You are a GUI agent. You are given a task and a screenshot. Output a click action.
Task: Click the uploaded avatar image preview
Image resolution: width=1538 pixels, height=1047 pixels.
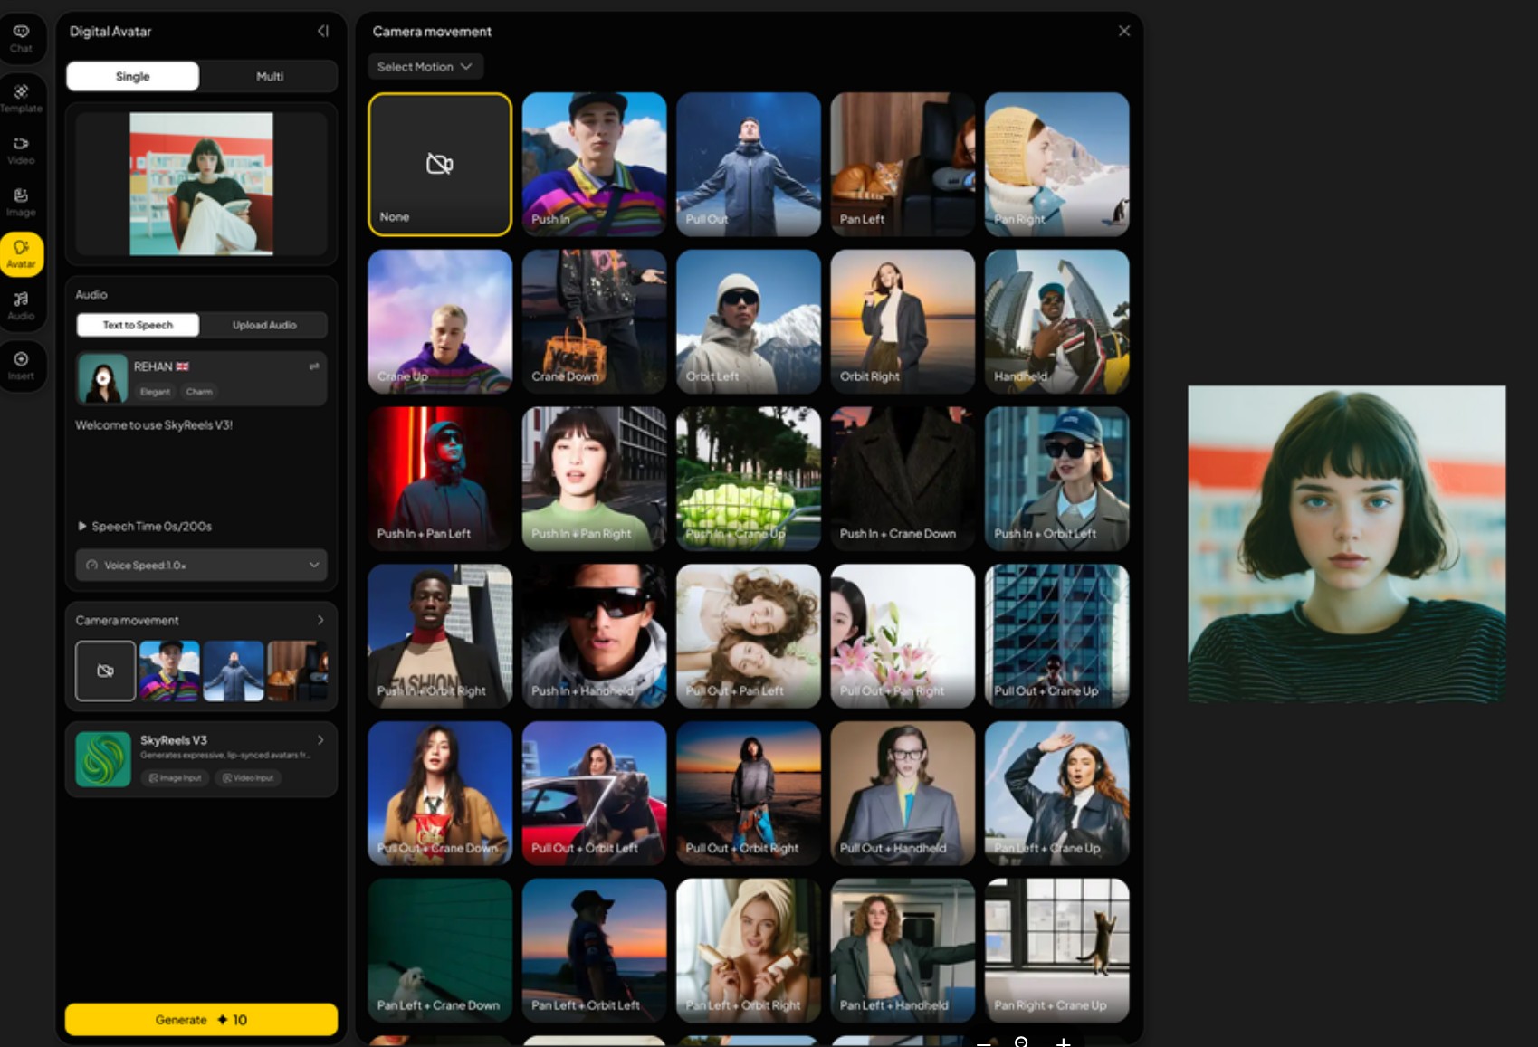pos(201,184)
